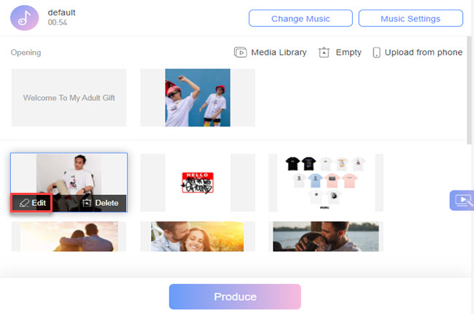
Task: Click the default music track name
Action: (61, 12)
